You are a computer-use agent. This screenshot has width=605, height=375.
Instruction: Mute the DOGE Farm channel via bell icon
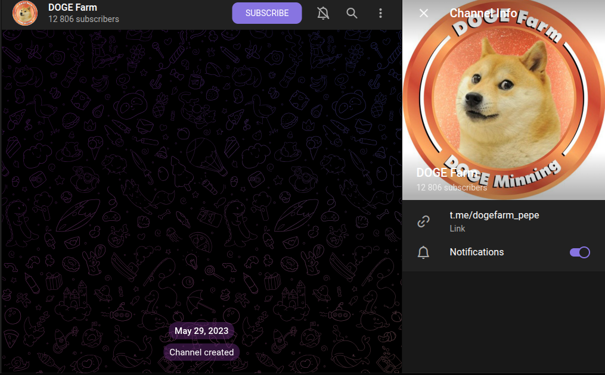click(x=323, y=12)
